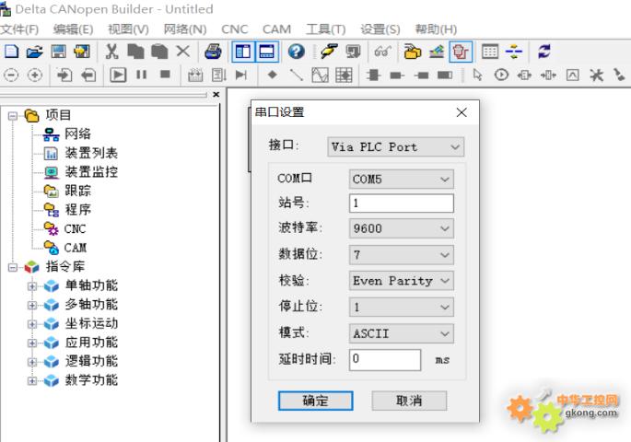Click the calendar grid toolbar icon
This screenshot has width=631, height=442.
490,52
